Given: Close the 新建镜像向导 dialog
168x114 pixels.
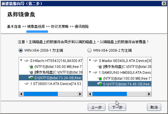Looking at the screenshot, I should tap(164, 4).
